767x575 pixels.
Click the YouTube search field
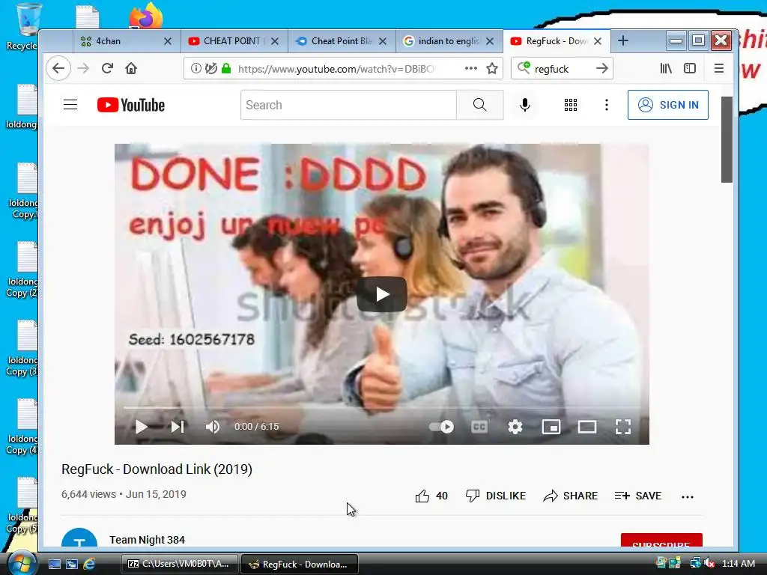click(348, 105)
